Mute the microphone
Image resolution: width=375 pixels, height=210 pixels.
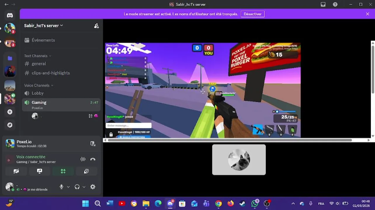point(61,187)
